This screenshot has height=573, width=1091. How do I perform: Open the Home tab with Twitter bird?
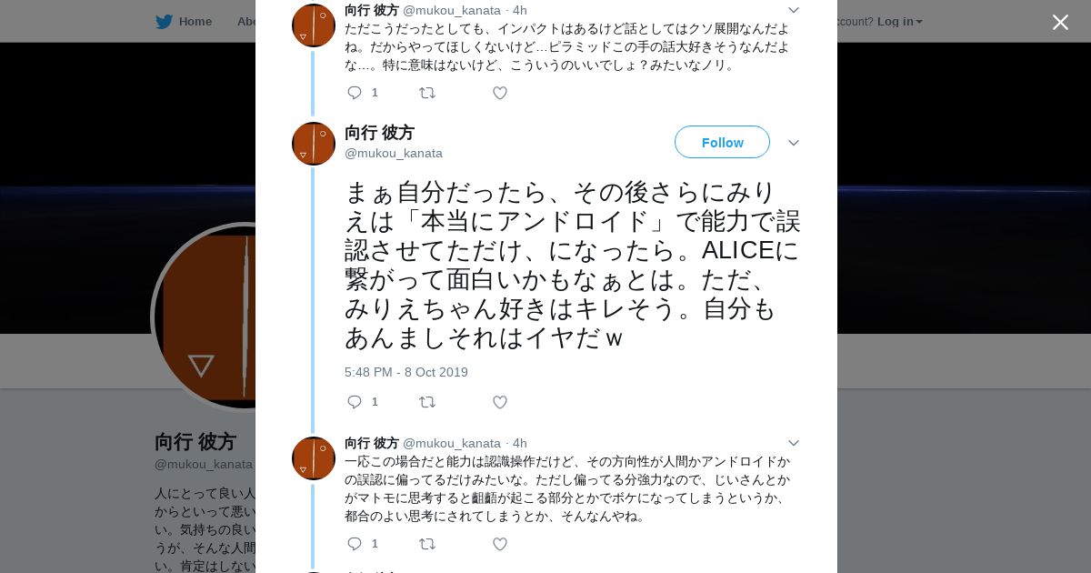[184, 21]
